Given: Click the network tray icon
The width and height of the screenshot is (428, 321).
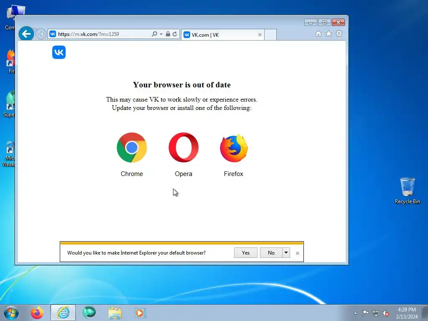Looking at the screenshot, I should click(x=376, y=313).
